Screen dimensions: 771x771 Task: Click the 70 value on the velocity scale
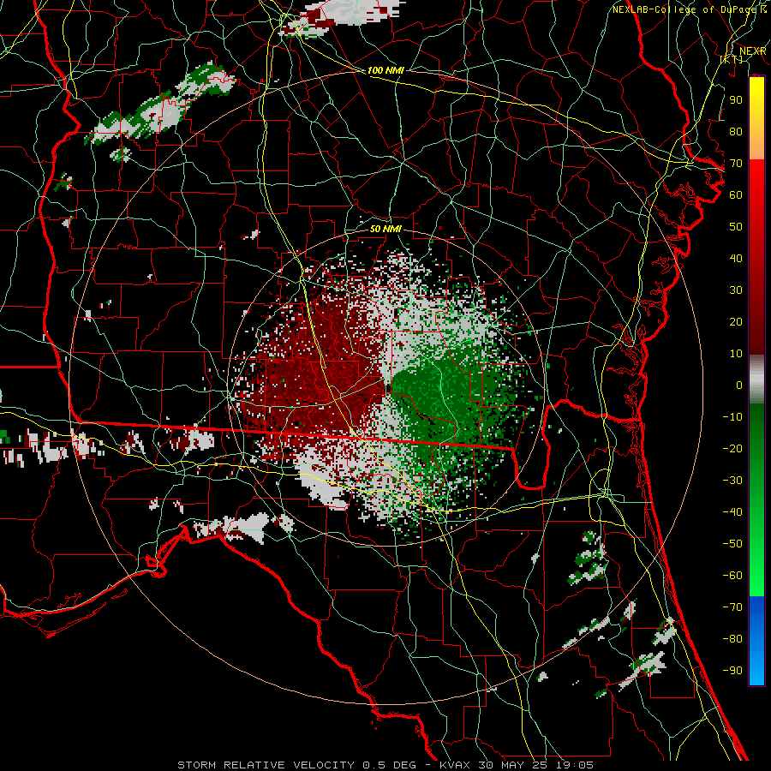pyautogui.click(x=736, y=164)
